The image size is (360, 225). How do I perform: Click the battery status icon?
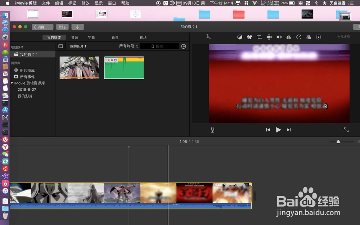pos(292,3)
